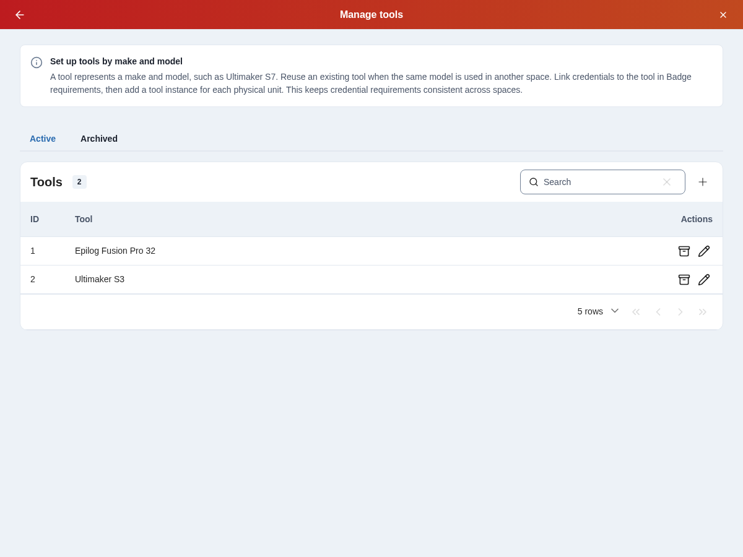Click ID 2 cell
Viewport: 743px width, 557px height.
(x=33, y=279)
